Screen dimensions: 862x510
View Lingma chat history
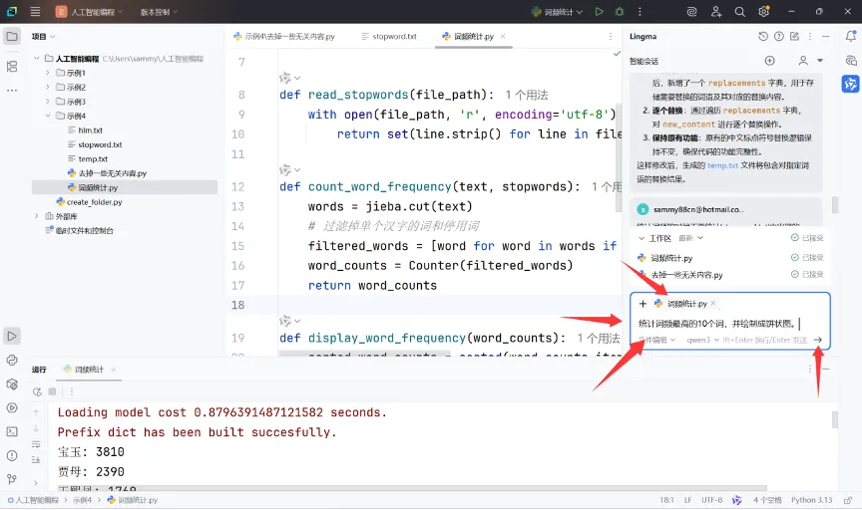pyautogui.click(x=763, y=36)
